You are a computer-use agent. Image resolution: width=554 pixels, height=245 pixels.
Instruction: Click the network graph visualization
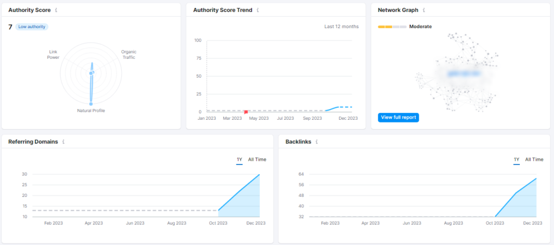458,72
